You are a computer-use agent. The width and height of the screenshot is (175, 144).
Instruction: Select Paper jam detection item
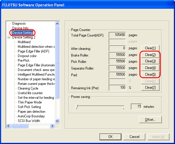(31, 112)
